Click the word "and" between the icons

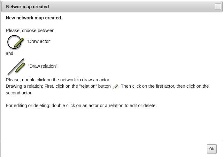(x=10, y=53)
